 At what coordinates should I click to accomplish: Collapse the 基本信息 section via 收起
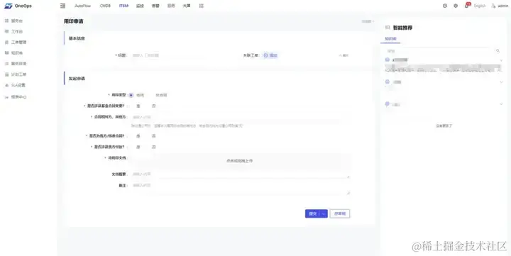point(344,55)
